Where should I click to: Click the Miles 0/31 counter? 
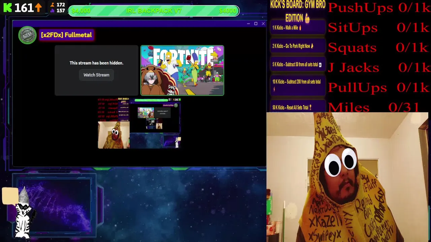(x=374, y=107)
